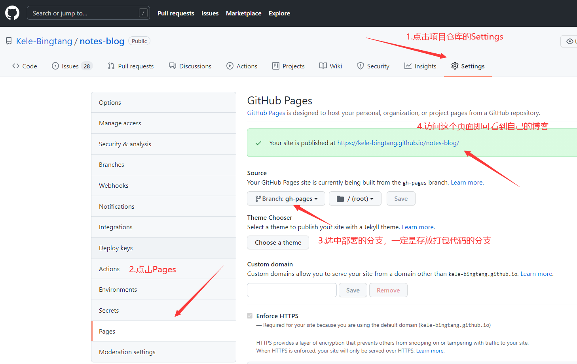Open the Branch: gh-pages dropdown
Viewport: 577px width, 364px height.
click(x=286, y=198)
